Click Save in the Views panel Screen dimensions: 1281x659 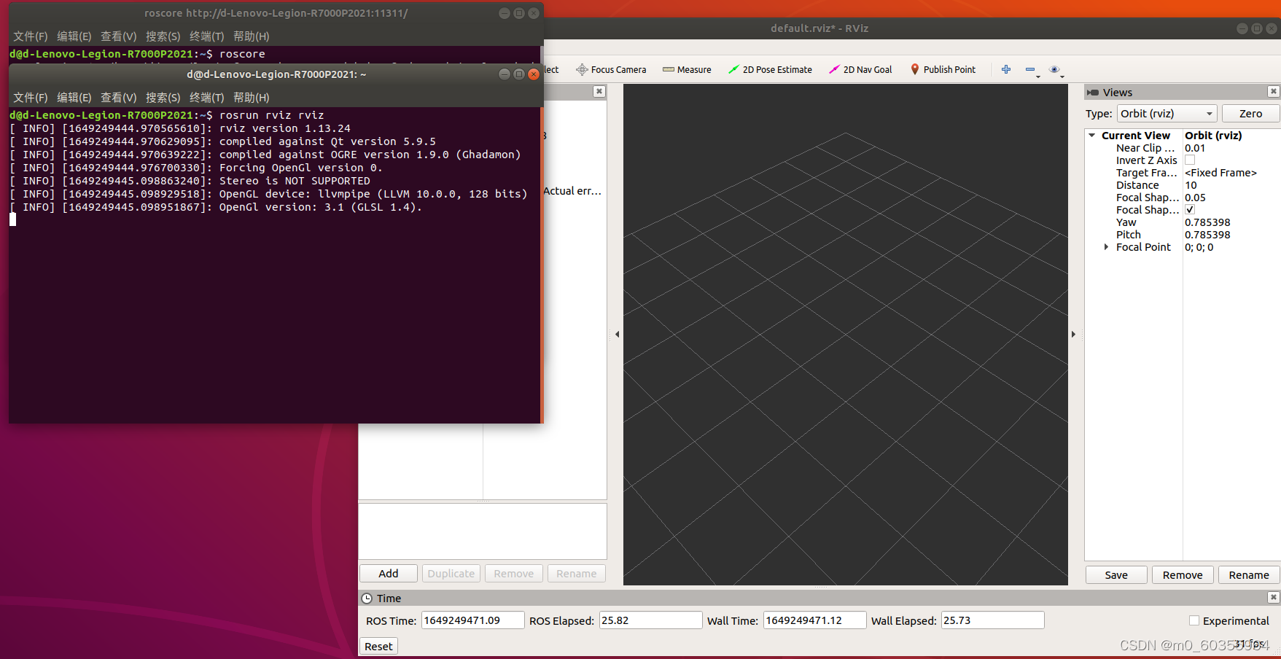tap(1116, 575)
